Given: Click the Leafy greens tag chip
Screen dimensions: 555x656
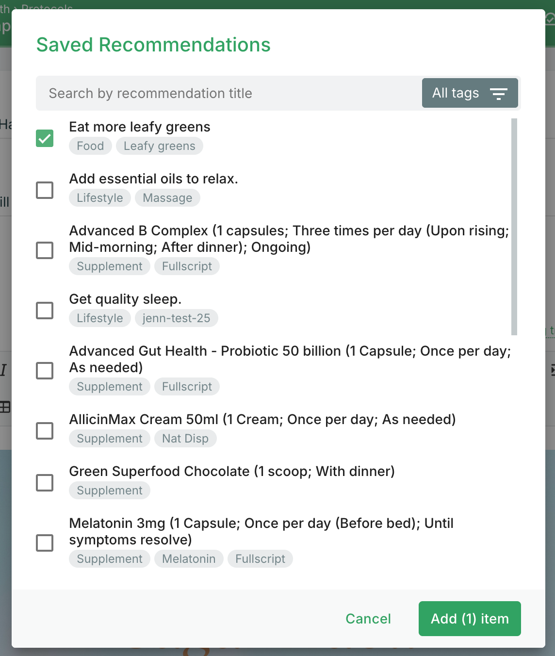Looking at the screenshot, I should click(x=159, y=146).
